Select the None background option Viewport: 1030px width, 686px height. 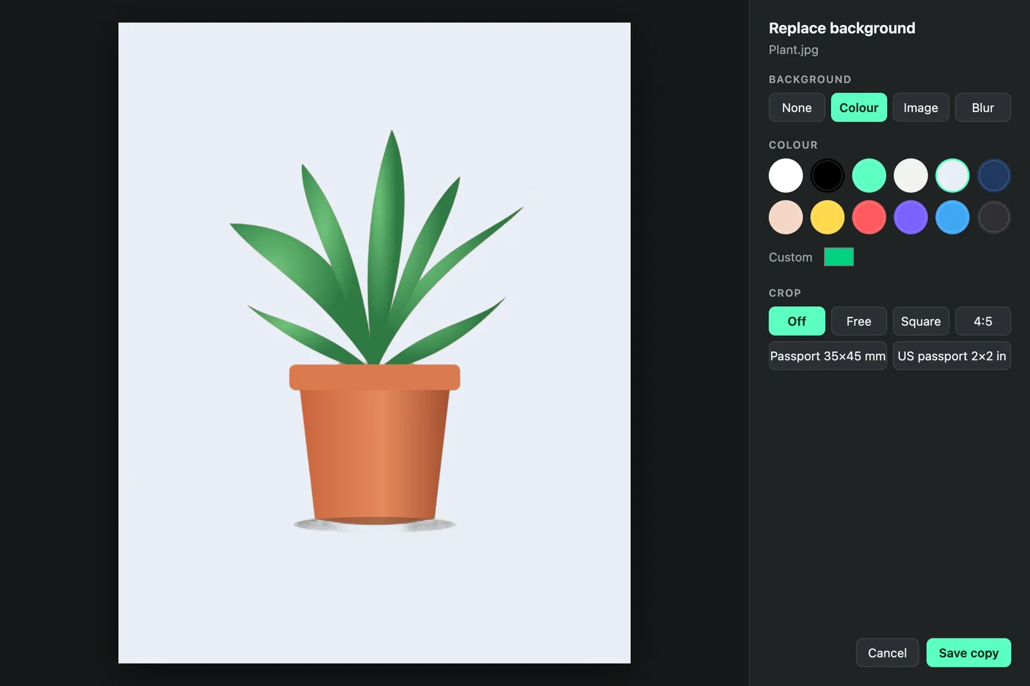pos(796,108)
